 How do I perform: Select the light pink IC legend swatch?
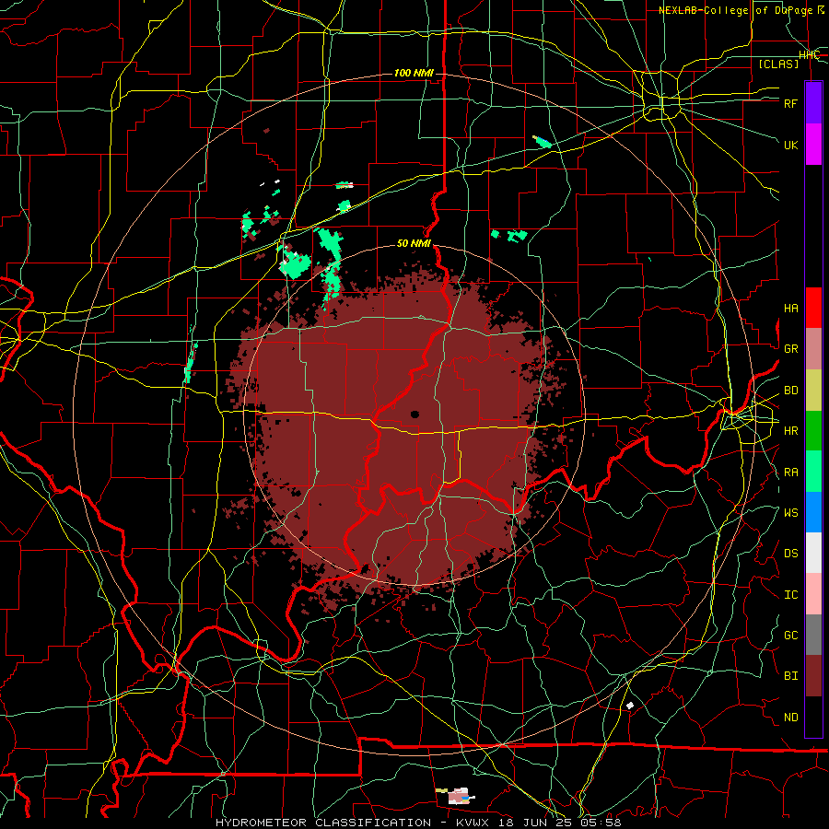click(x=813, y=594)
